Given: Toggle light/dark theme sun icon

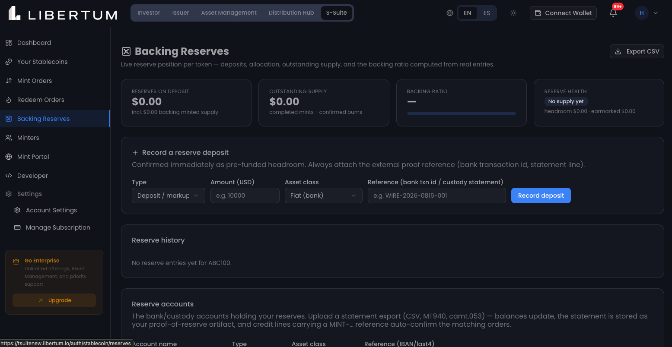Looking at the screenshot, I should coord(513,13).
